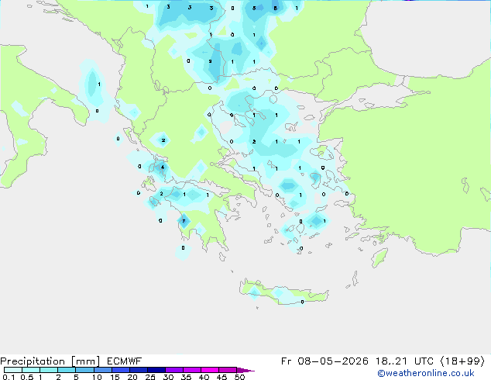Select the 0.5–1 mm legend swatch
This screenshot has height=380, width=491.
tap(31, 370)
